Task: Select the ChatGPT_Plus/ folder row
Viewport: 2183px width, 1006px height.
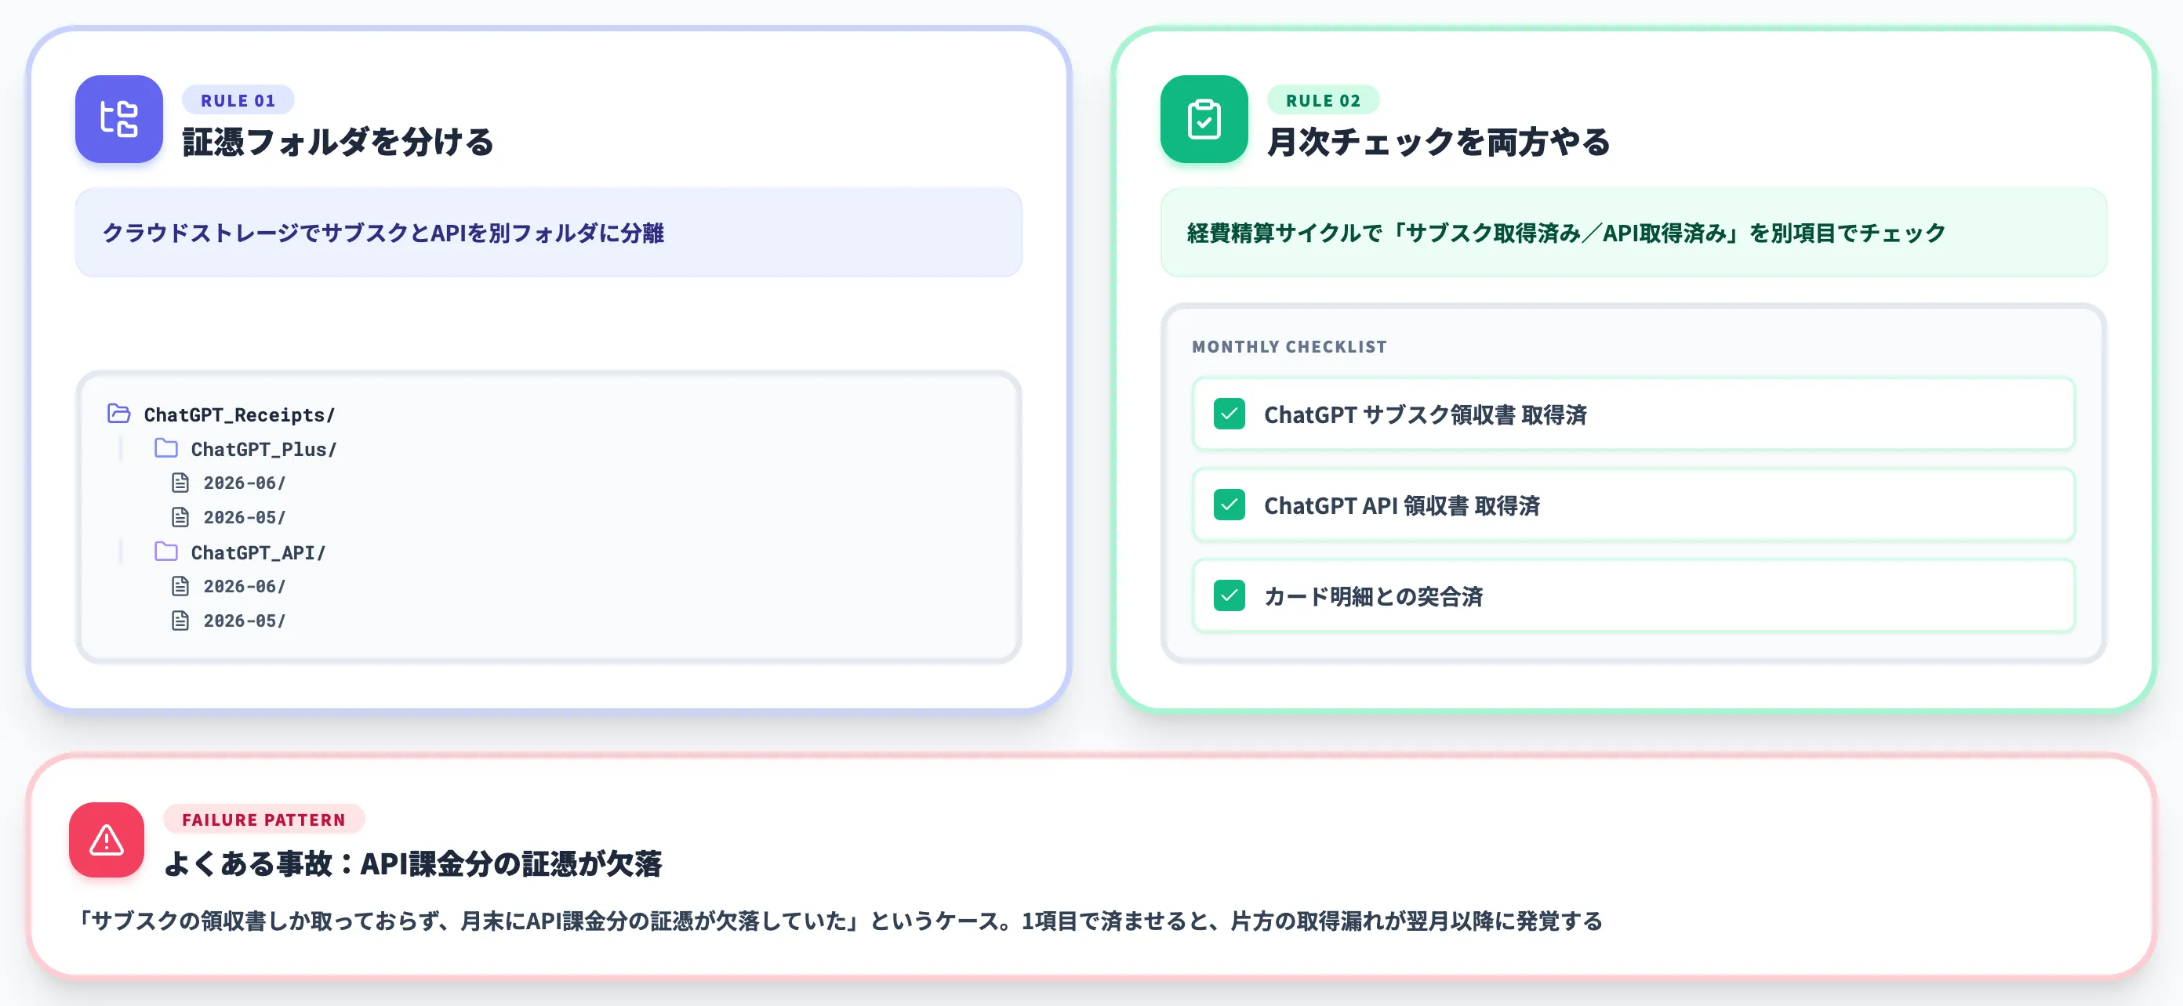Action: (245, 449)
